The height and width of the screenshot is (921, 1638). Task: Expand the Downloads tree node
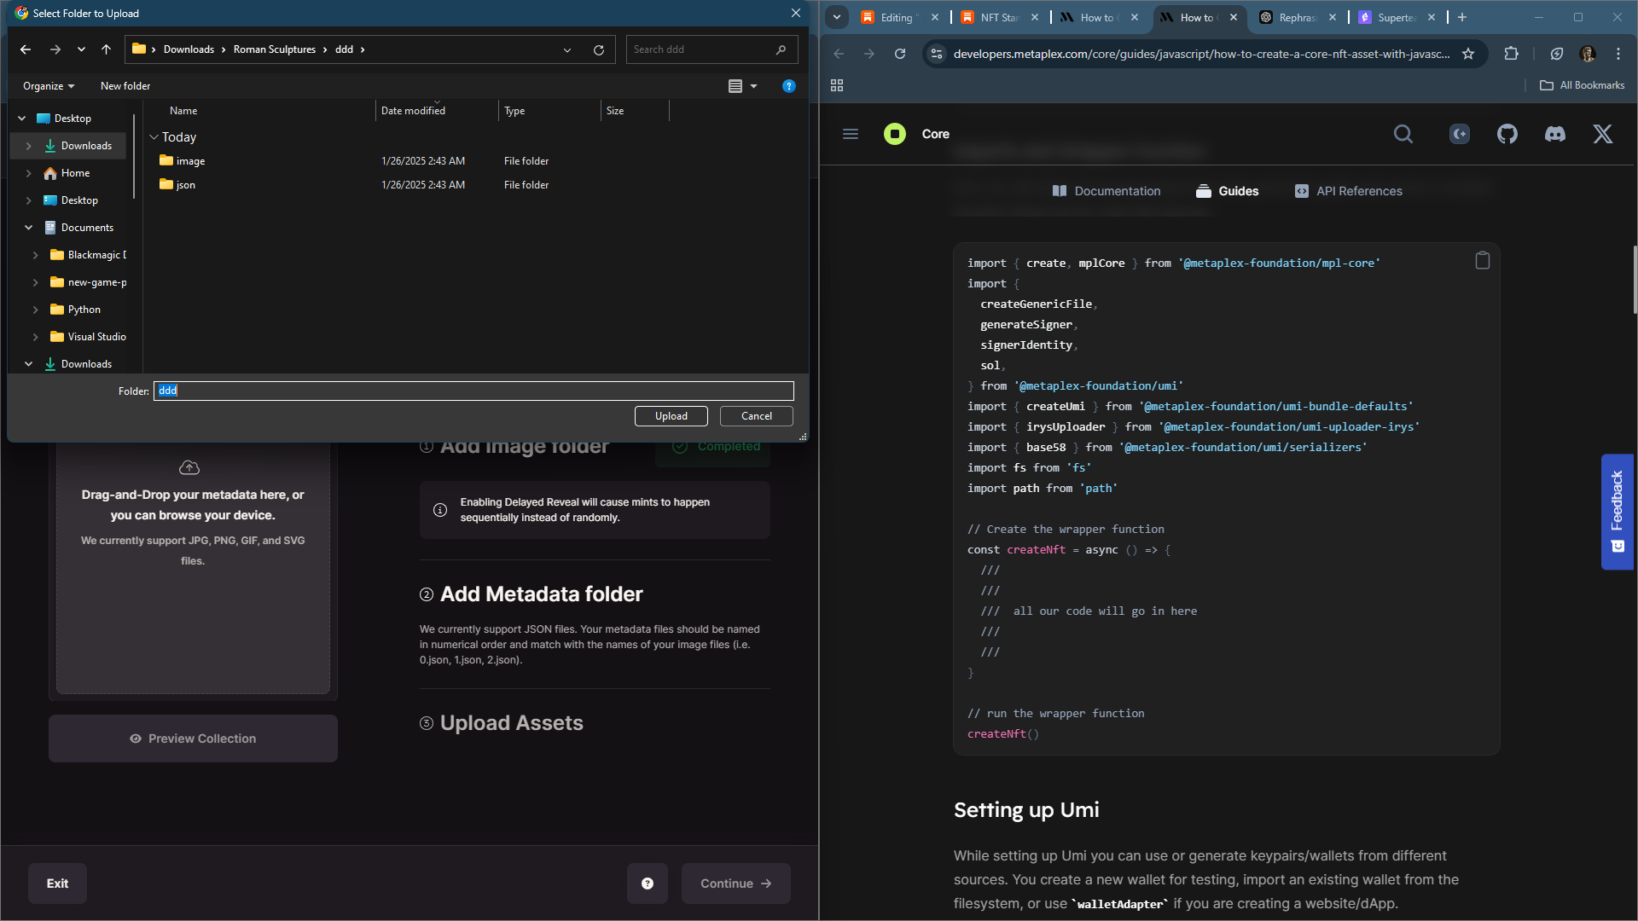[29, 146]
